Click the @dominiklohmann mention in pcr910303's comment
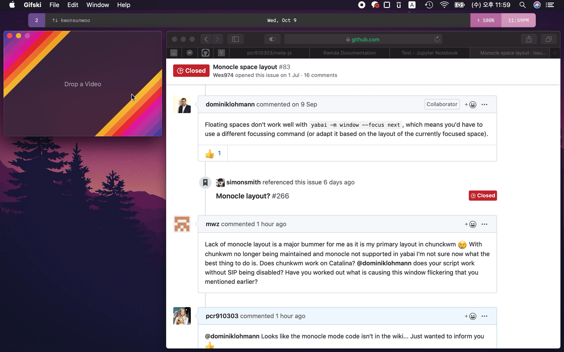 click(232, 336)
